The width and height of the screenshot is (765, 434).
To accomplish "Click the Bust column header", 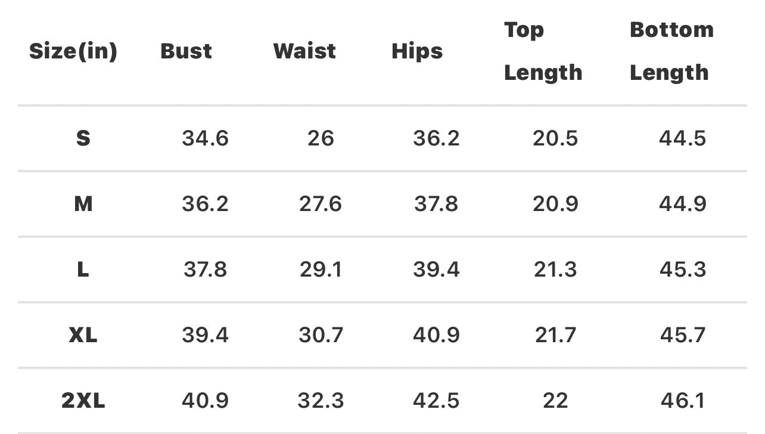I will pyautogui.click(x=186, y=51).
